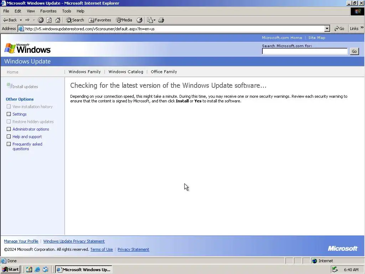The image size is (365, 274).
Task: Stop page loading with the Stop icon
Action: tap(41, 20)
